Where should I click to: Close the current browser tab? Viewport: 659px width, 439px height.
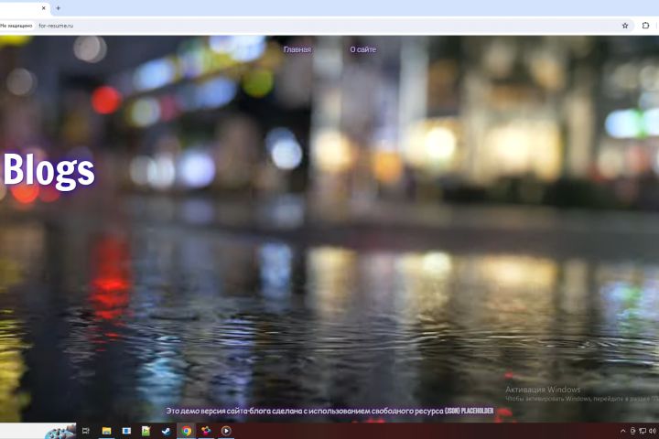[x=44, y=8]
